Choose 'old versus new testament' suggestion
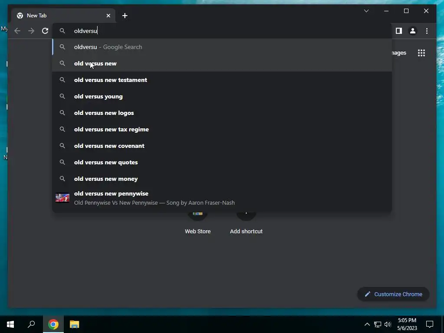444x333 pixels. [x=222, y=80]
